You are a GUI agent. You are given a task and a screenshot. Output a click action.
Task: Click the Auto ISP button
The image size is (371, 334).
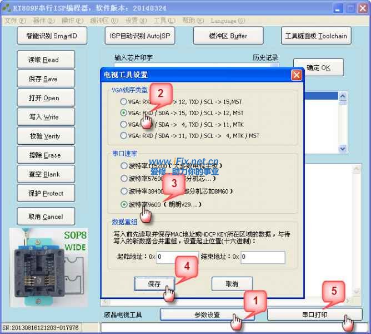click(x=138, y=36)
